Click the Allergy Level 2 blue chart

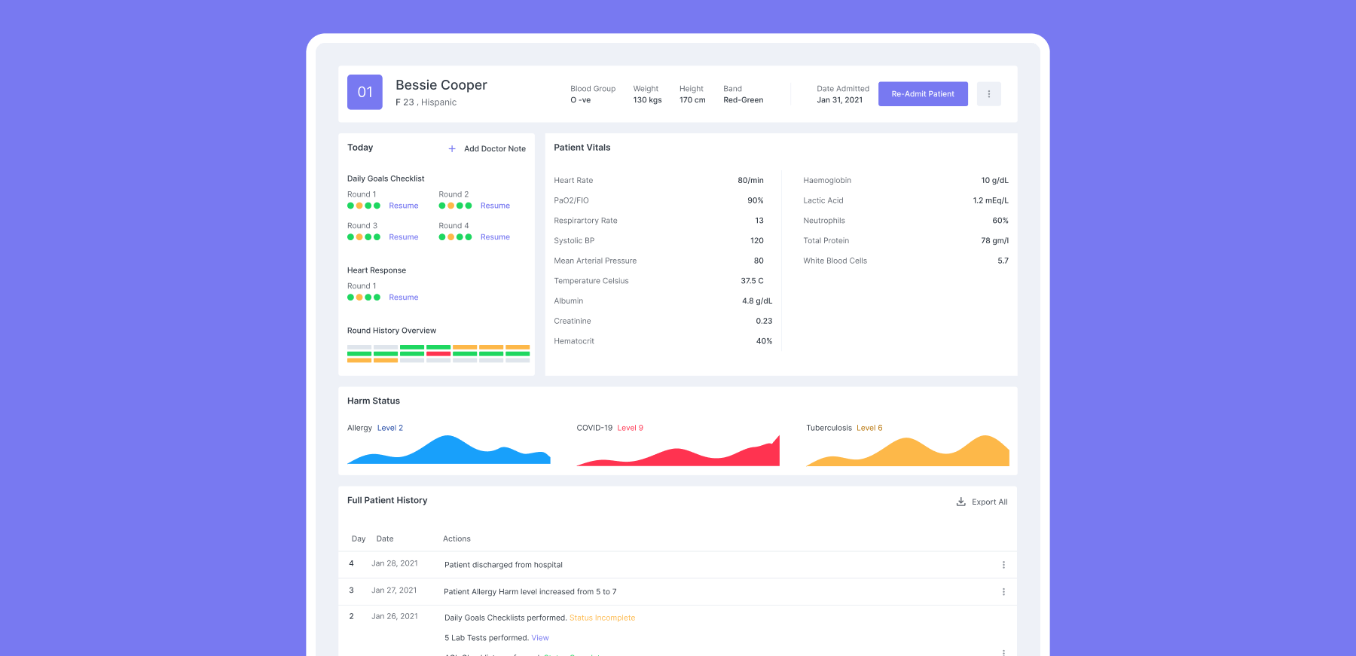pyautogui.click(x=449, y=450)
